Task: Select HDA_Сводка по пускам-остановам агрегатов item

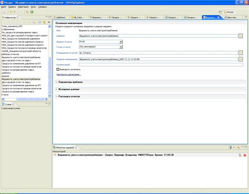Action: tap(24, 48)
